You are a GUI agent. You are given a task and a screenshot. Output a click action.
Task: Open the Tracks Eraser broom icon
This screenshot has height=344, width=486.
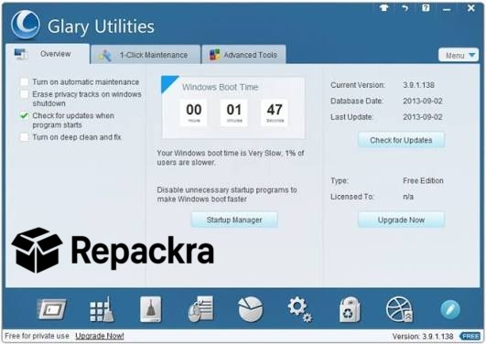click(151, 309)
